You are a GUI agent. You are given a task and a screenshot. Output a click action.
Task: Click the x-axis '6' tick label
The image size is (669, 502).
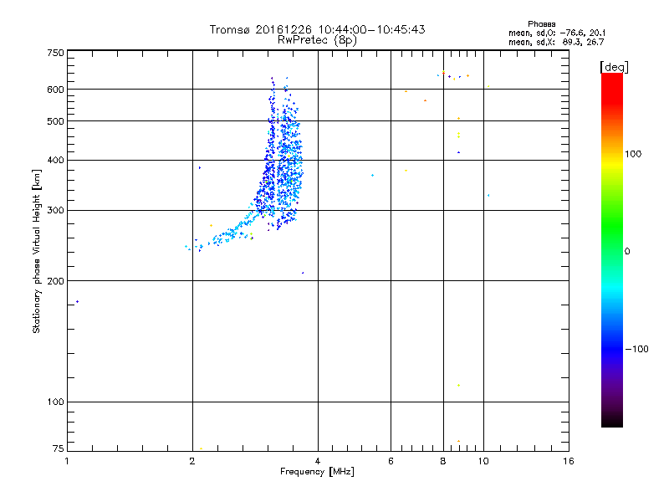[x=391, y=461]
